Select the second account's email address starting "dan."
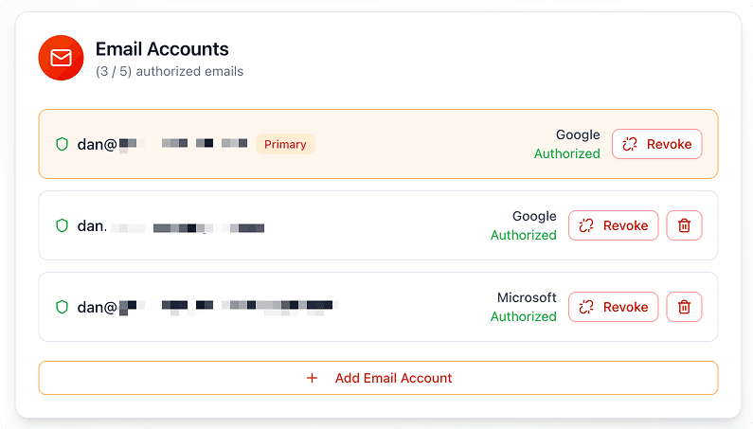The width and height of the screenshot is (753, 429). pos(170,226)
